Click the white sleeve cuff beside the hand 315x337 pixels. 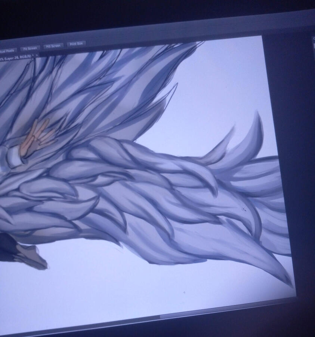14,156
